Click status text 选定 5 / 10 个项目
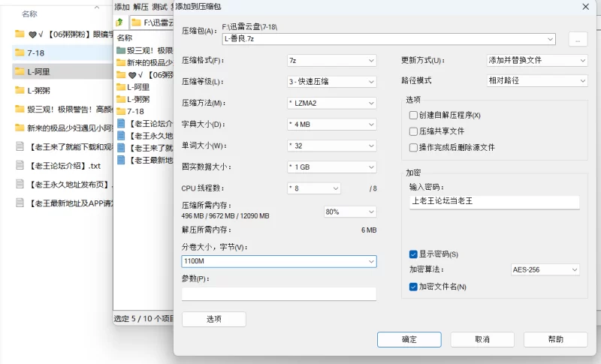The image size is (601, 364). (x=143, y=318)
